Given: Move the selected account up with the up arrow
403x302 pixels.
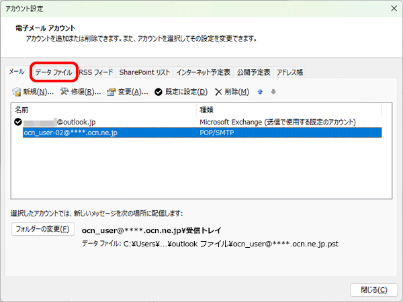Looking at the screenshot, I should click(260, 92).
